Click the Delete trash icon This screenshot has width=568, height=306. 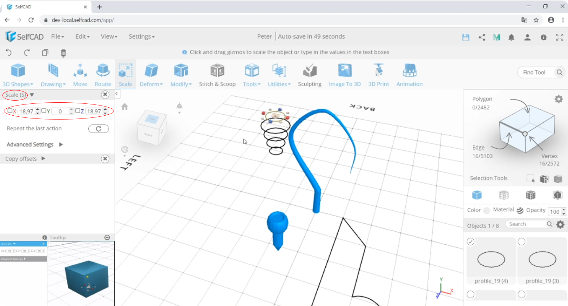[63, 53]
